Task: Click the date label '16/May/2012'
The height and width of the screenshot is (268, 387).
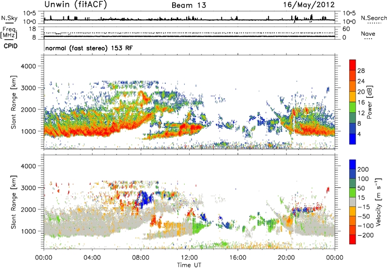Action: (x=309, y=5)
